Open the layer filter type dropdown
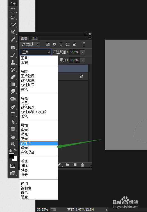The height and width of the screenshot is (212, 147). click(x=30, y=44)
